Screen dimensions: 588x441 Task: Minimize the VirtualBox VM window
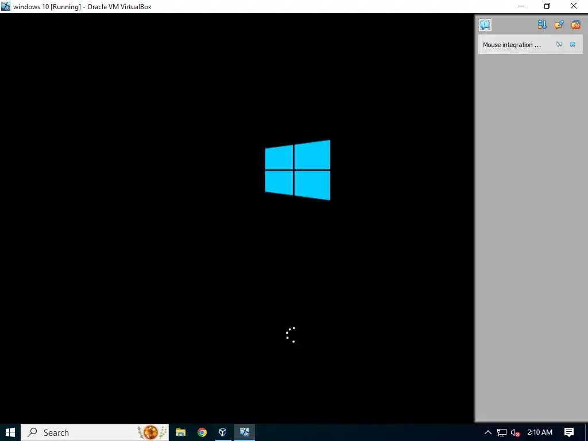coord(521,6)
